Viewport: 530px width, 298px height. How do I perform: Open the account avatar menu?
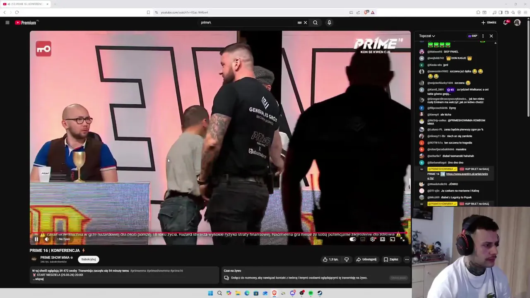(517, 22)
